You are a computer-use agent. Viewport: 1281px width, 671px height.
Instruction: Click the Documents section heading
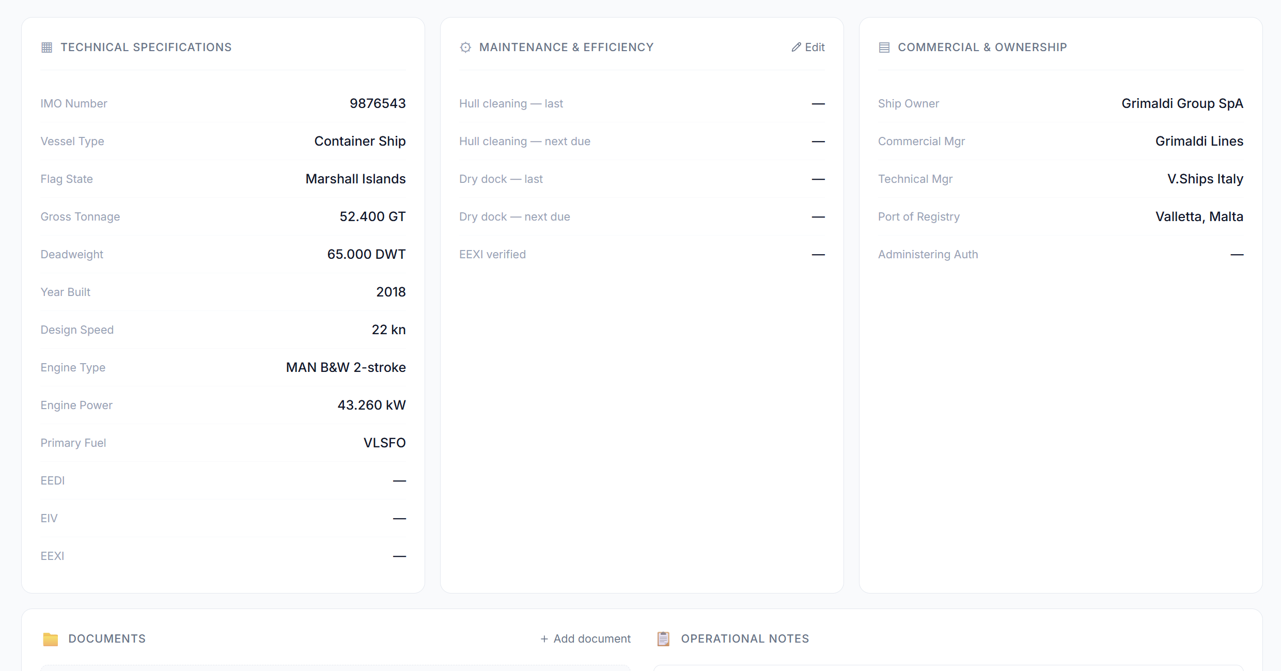click(x=107, y=639)
